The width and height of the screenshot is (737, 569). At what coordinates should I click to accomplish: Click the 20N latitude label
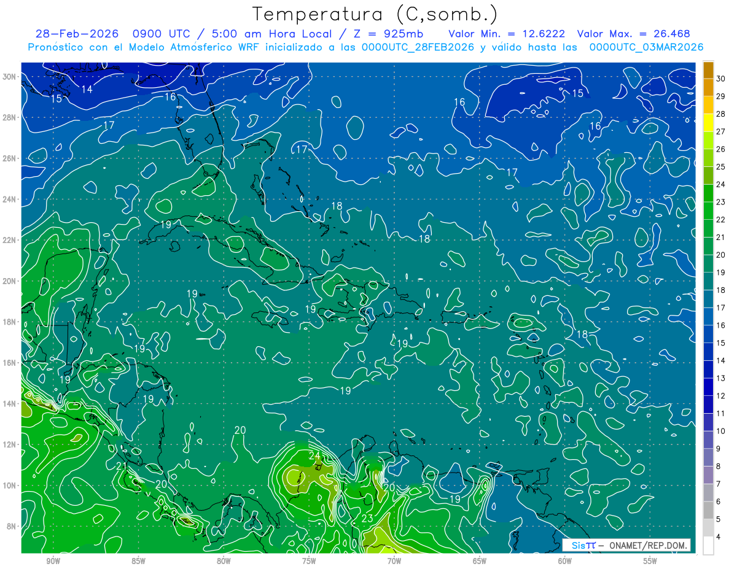pyautogui.click(x=10, y=281)
